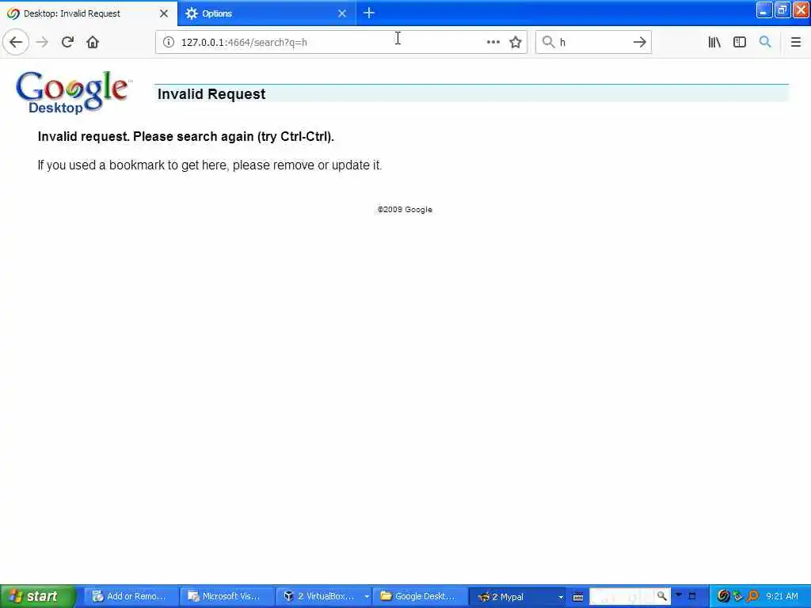Screen dimensions: 811x608
Task: Reload the current page
Action: coord(67,42)
